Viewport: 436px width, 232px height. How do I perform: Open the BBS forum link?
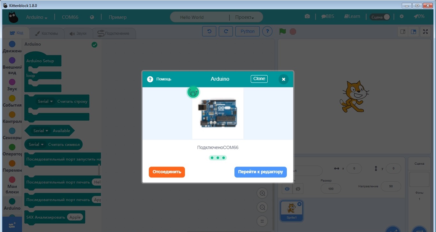coord(328,16)
